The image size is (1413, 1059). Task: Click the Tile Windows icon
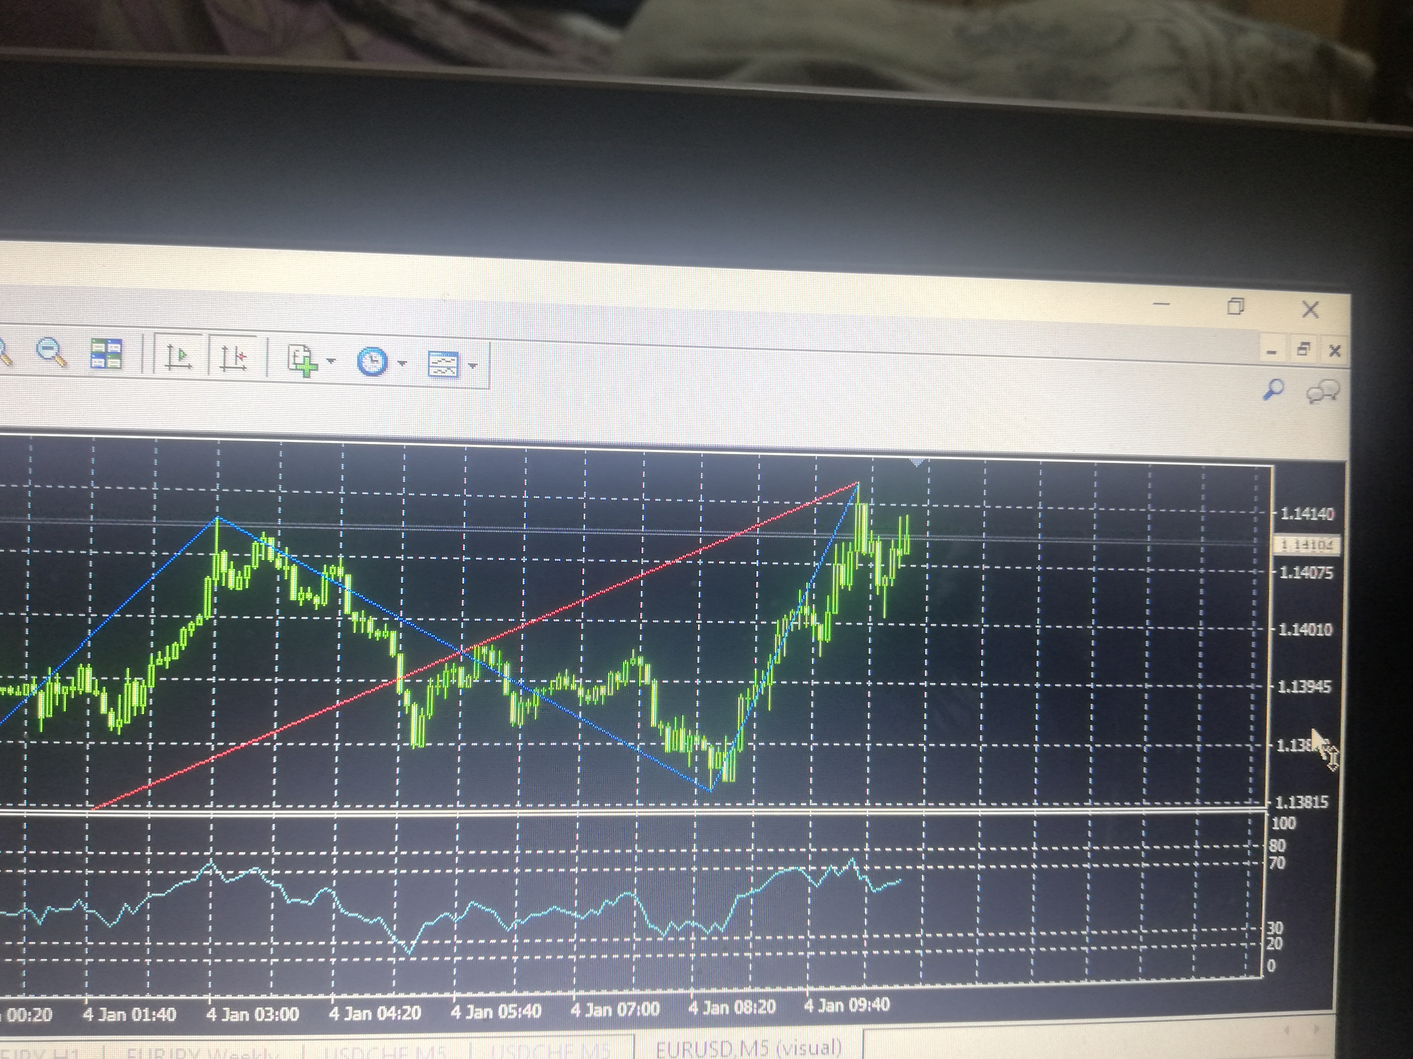(106, 354)
